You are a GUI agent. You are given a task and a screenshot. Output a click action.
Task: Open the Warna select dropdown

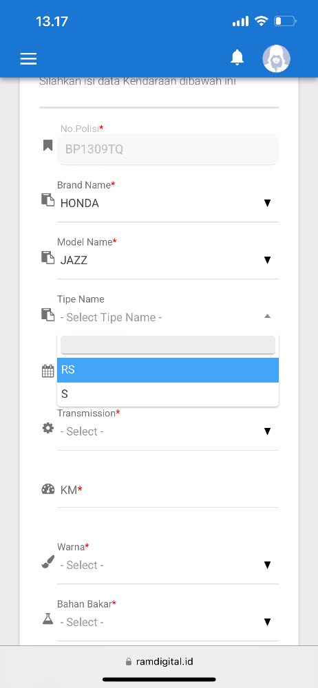pyautogui.click(x=168, y=565)
